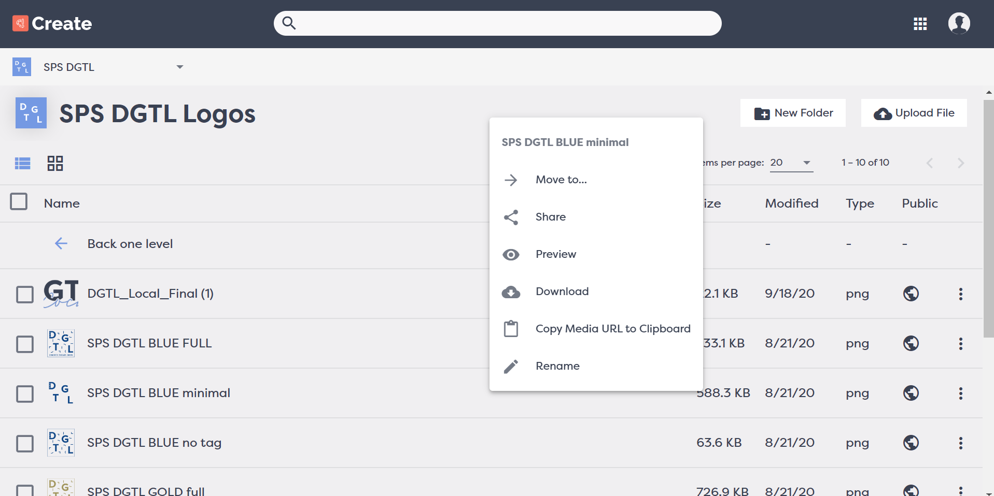Choose Move to... in context menu
994x496 pixels.
[x=596, y=180]
